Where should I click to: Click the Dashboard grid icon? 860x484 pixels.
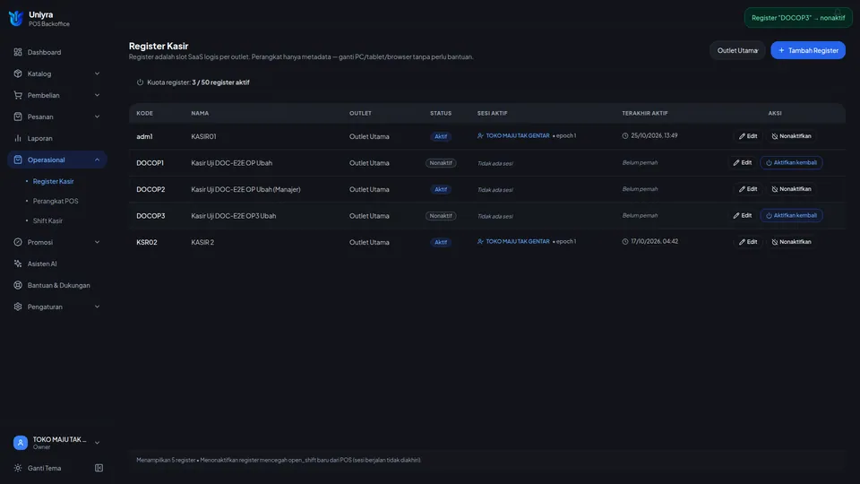pos(18,52)
